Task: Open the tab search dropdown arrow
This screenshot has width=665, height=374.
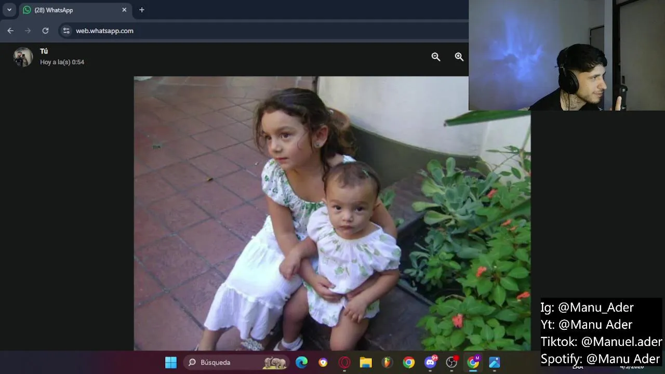Action: (9, 10)
